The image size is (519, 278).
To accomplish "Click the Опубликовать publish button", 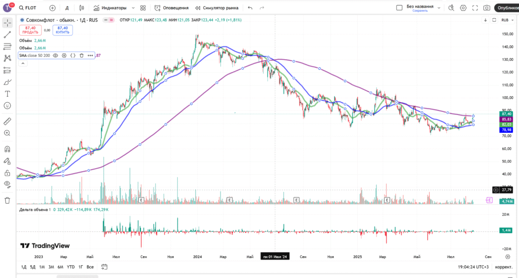I will (506, 8).
